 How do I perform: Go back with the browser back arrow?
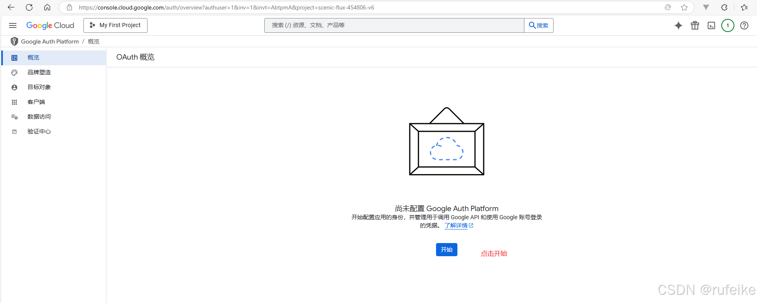point(11,7)
